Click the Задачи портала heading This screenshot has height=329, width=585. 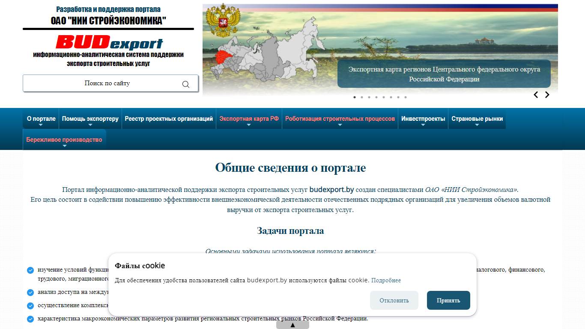coord(290,231)
